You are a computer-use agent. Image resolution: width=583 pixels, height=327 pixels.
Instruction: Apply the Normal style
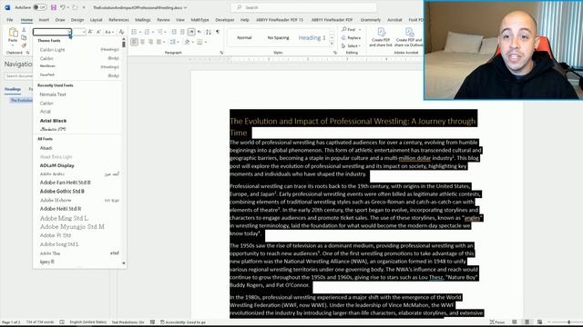coord(244,37)
